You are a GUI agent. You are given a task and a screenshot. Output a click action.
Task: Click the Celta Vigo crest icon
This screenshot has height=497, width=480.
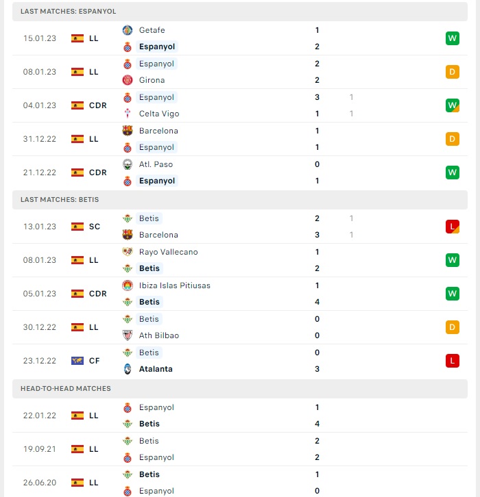[128, 114]
